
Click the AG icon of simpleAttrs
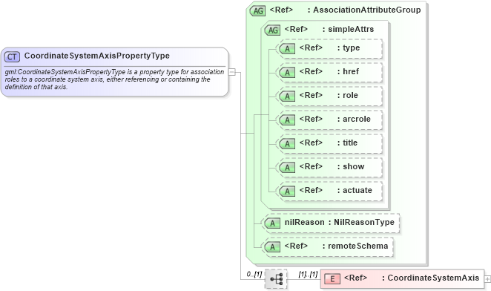click(272, 30)
